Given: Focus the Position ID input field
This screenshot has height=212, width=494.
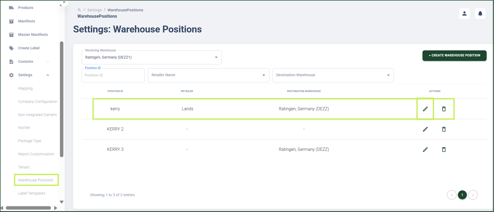Looking at the screenshot, I should 113,75.
